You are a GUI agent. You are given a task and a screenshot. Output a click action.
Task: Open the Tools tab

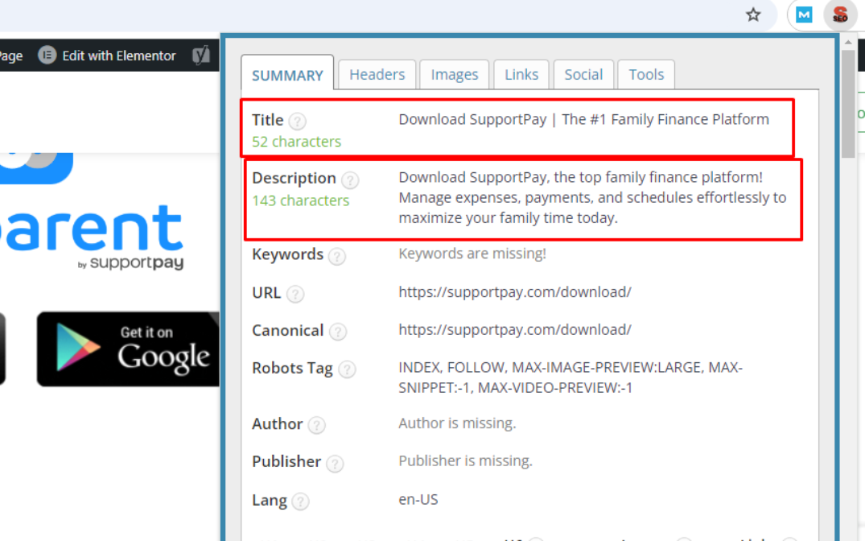pos(646,74)
